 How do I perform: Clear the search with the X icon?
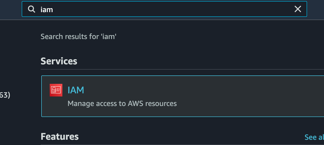(x=298, y=9)
